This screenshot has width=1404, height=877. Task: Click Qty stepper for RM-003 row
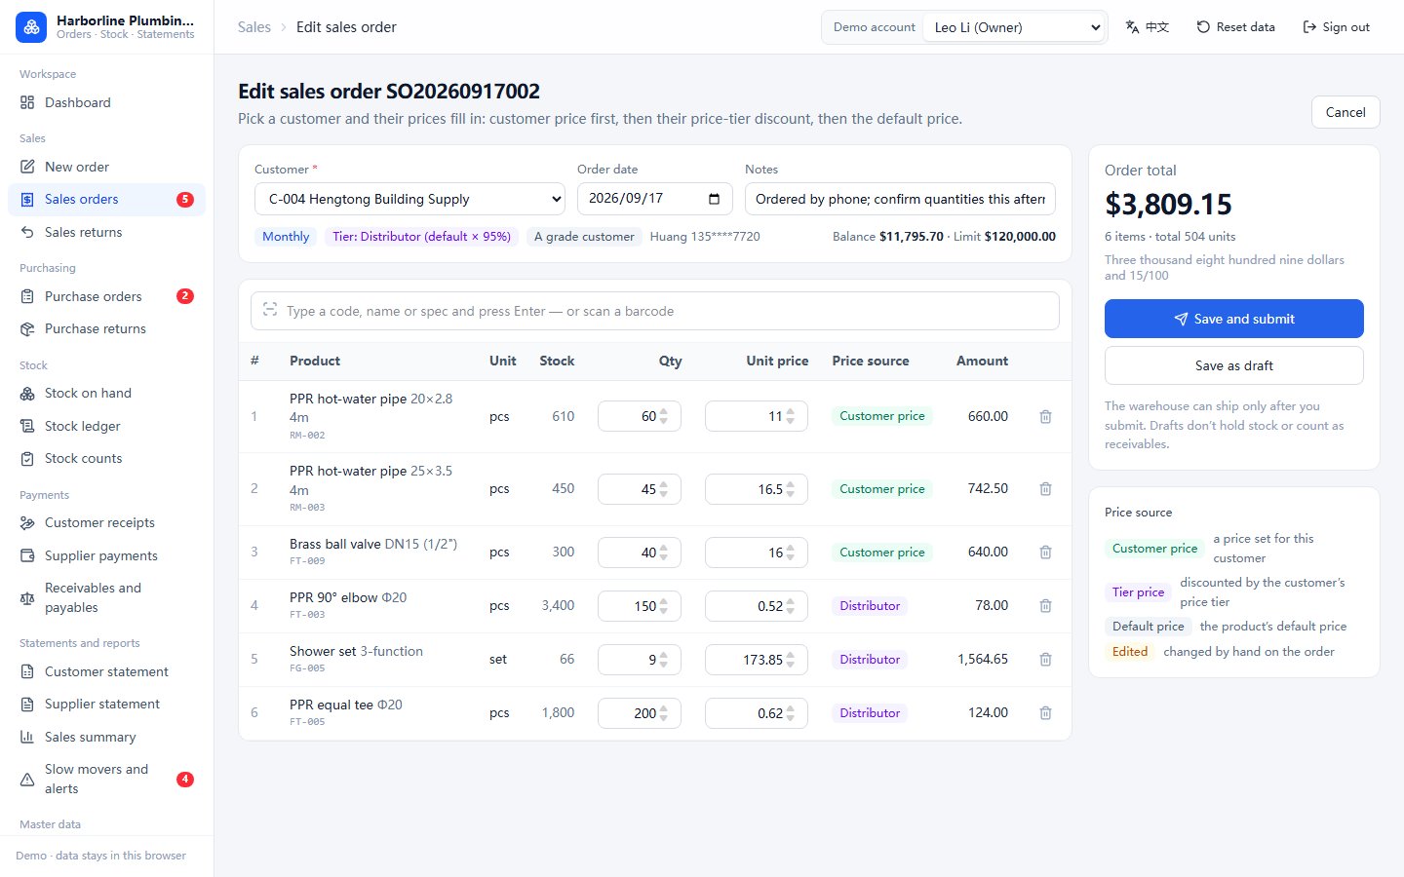pyautogui.click(x=664, y=489)
